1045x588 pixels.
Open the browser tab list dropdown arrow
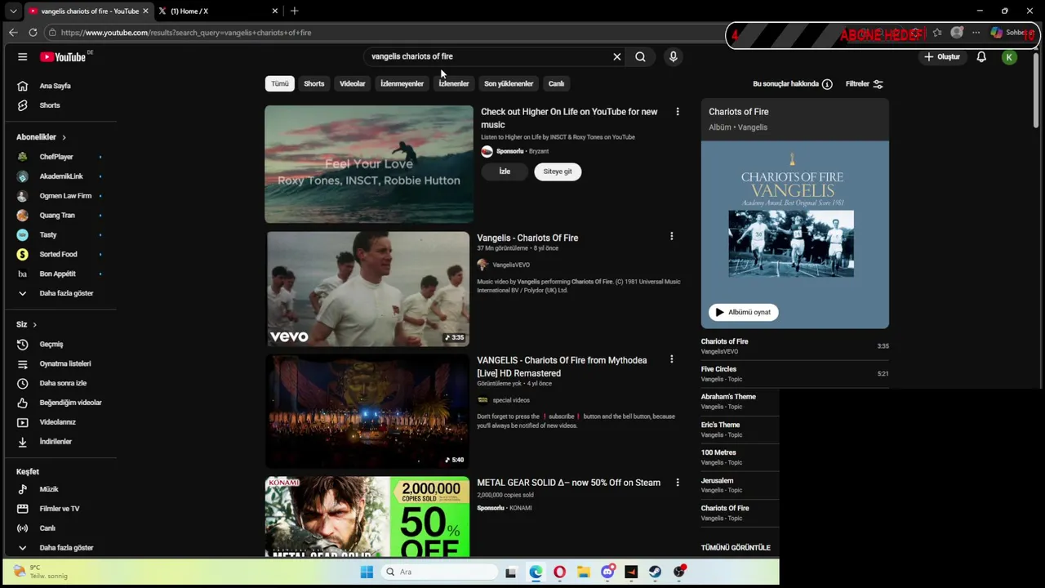click(x=13, y=11)
